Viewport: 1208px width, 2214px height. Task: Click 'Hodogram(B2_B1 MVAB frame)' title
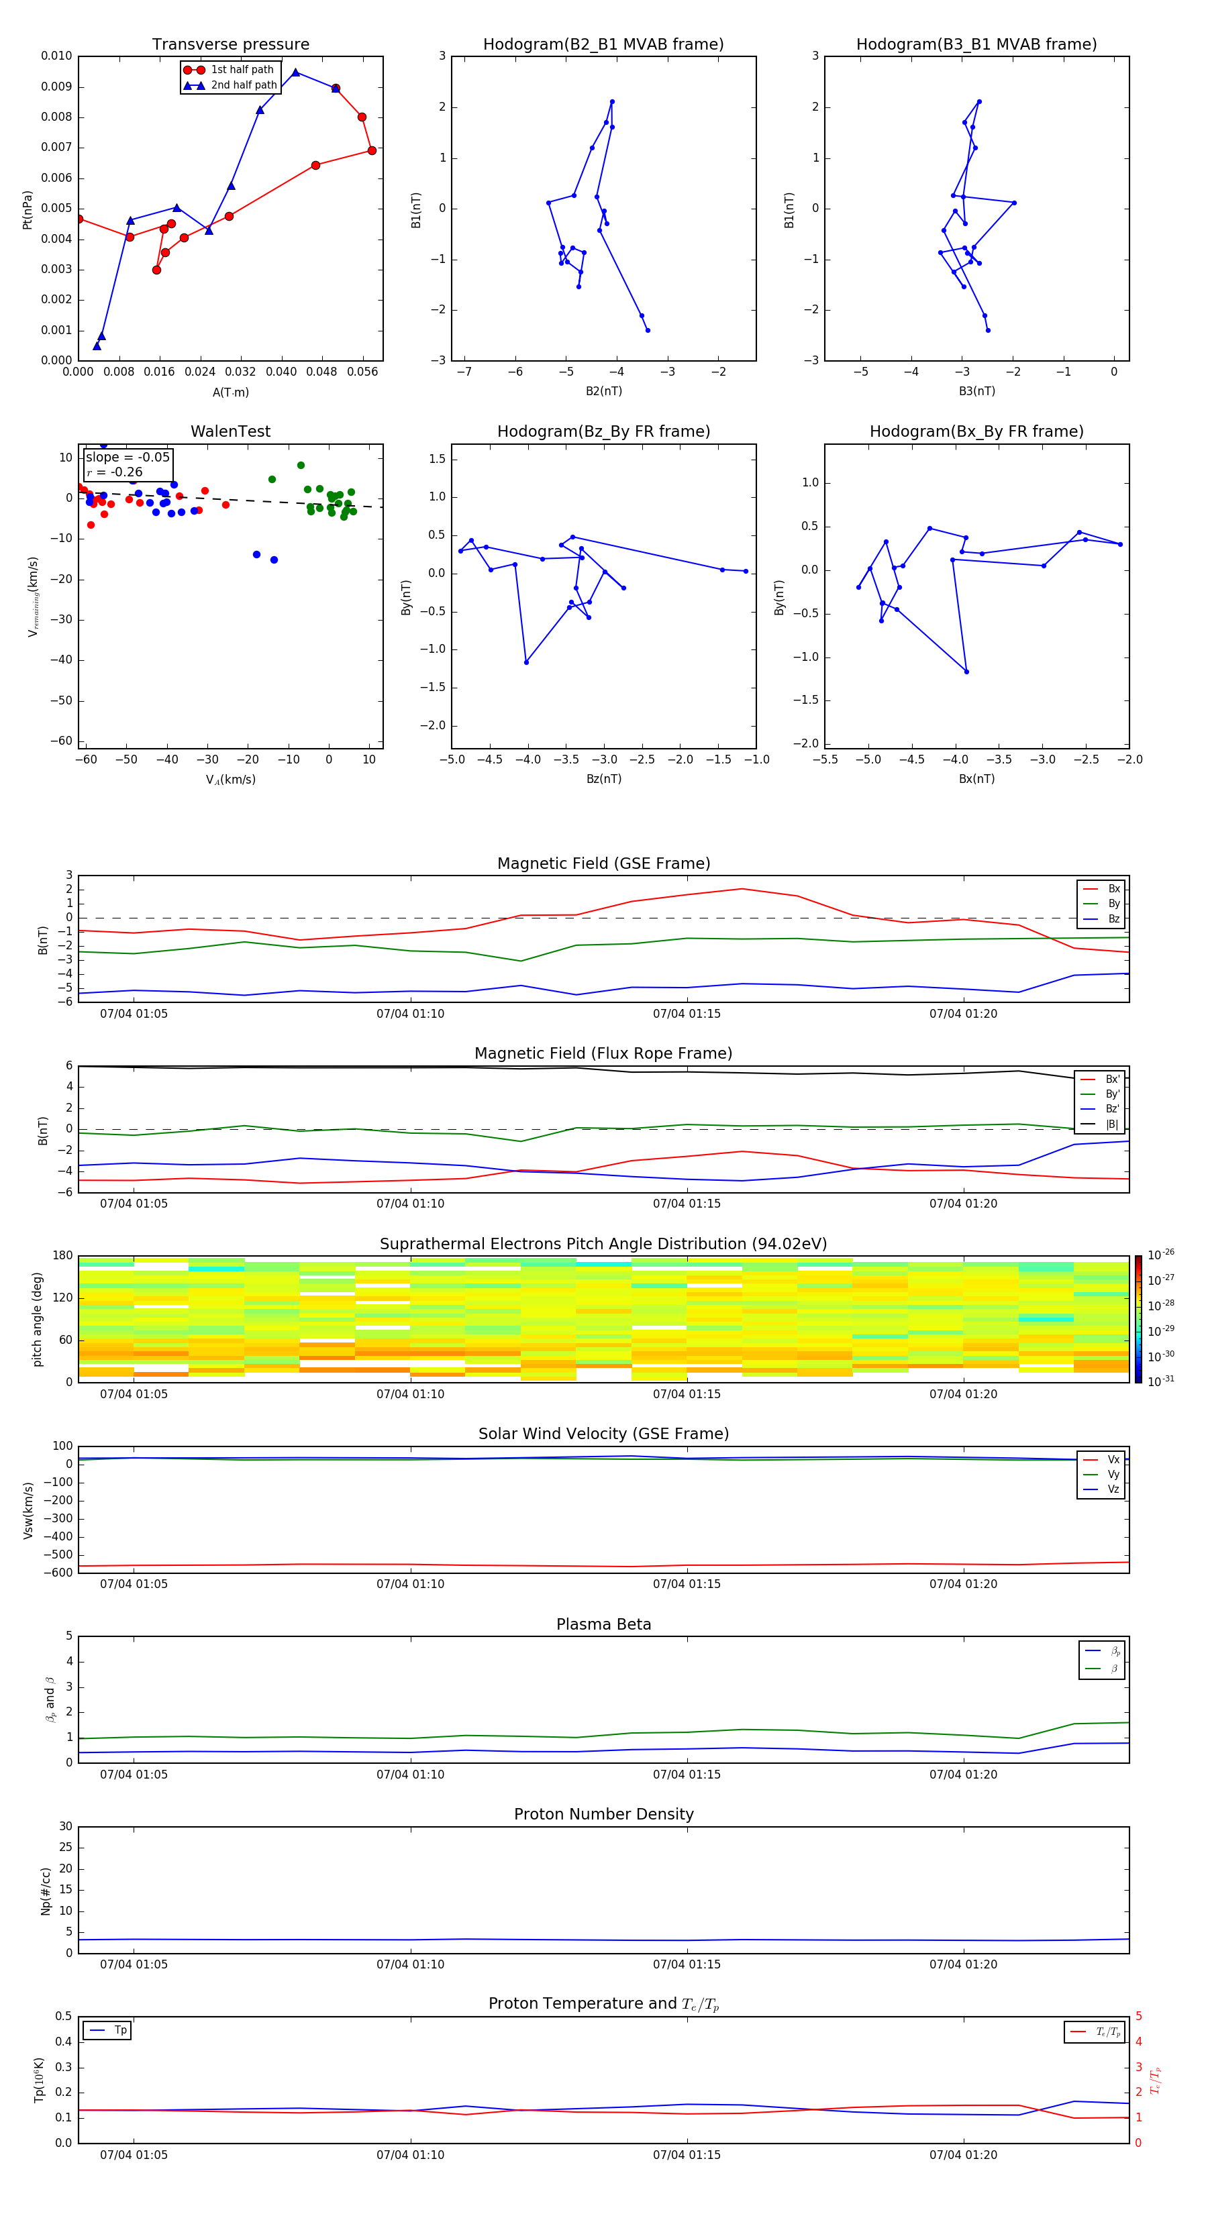click(603, 45)
